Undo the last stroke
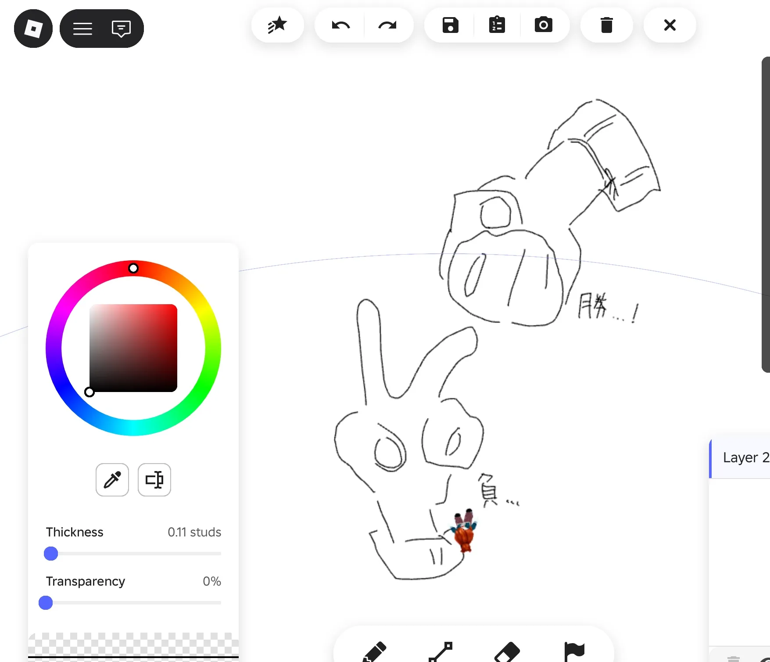Screen dimensions: 770x662 [340, 25]
